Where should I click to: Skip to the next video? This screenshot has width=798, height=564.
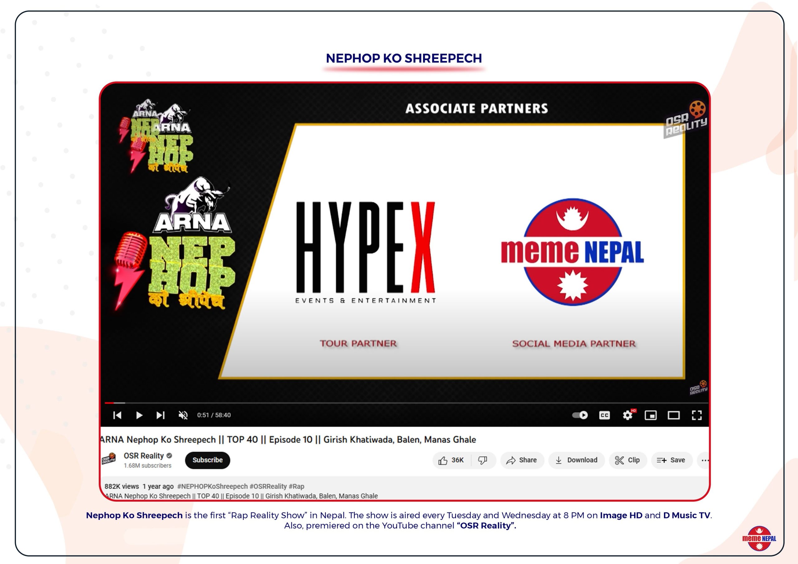point(160,415)
